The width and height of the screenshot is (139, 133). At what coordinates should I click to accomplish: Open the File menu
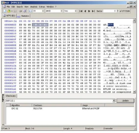pyautogui.click(x=8, y=7)
